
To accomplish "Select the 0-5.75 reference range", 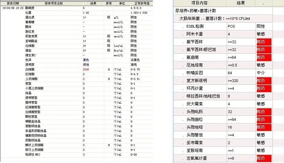I will (x=135, y=70).
